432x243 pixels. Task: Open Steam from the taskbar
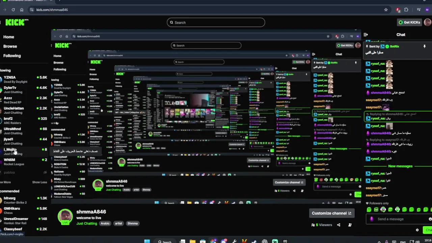pyautogui.click(x=254, y=241)
